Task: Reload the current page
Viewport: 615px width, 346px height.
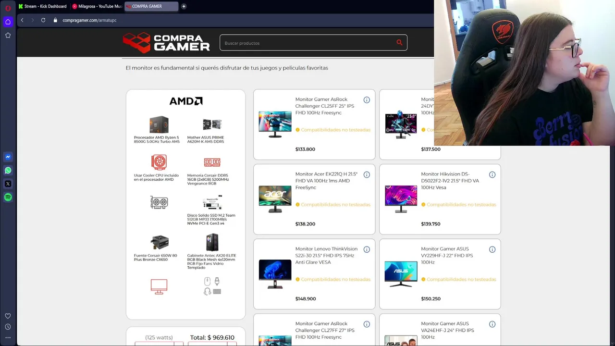Action: coord(43,20)
